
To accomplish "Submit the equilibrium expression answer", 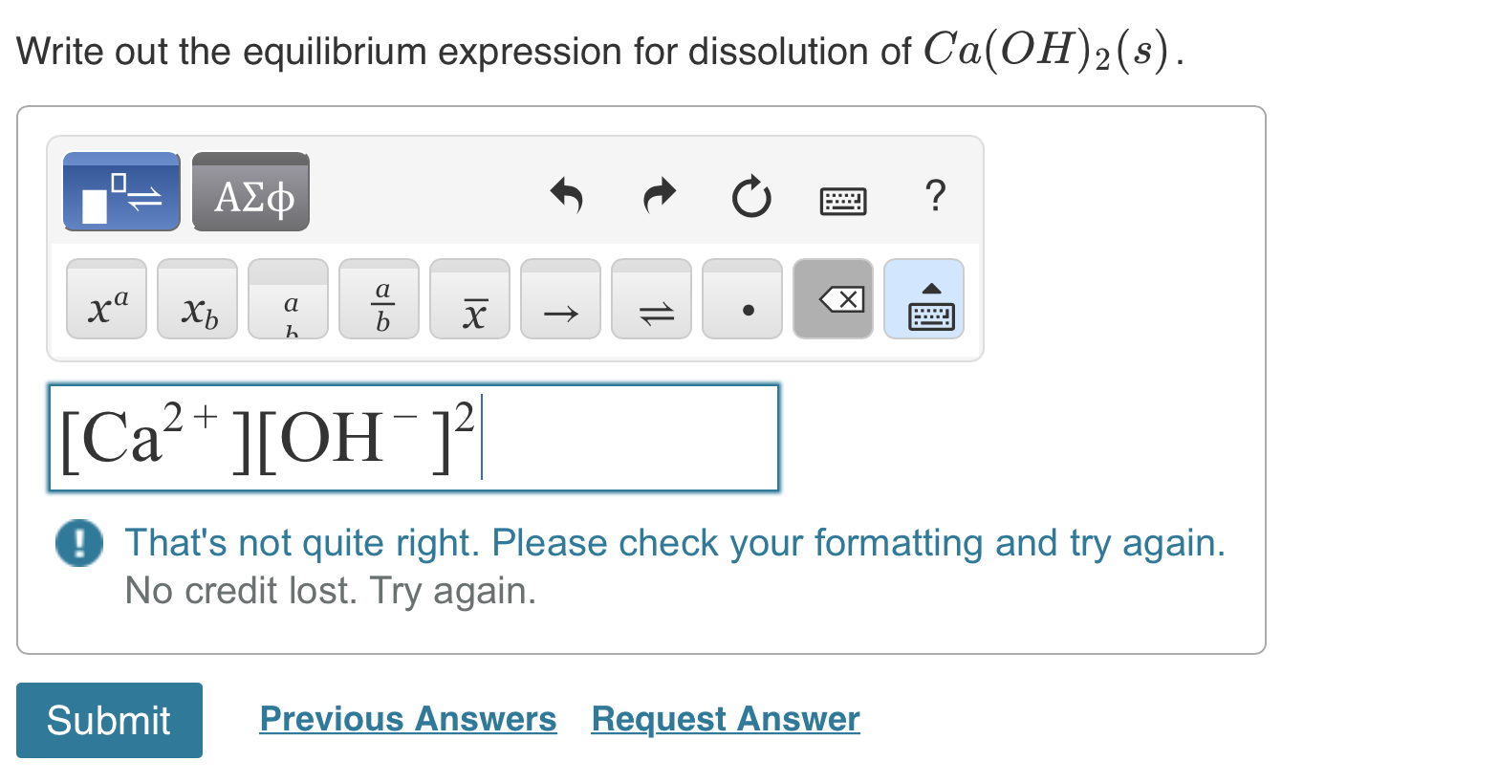I will point(108,720).
